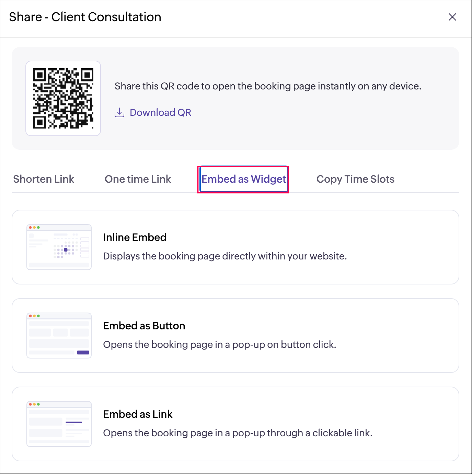
Task: Go to the Copy Time Slots tab
Action: tap(355, 179)
